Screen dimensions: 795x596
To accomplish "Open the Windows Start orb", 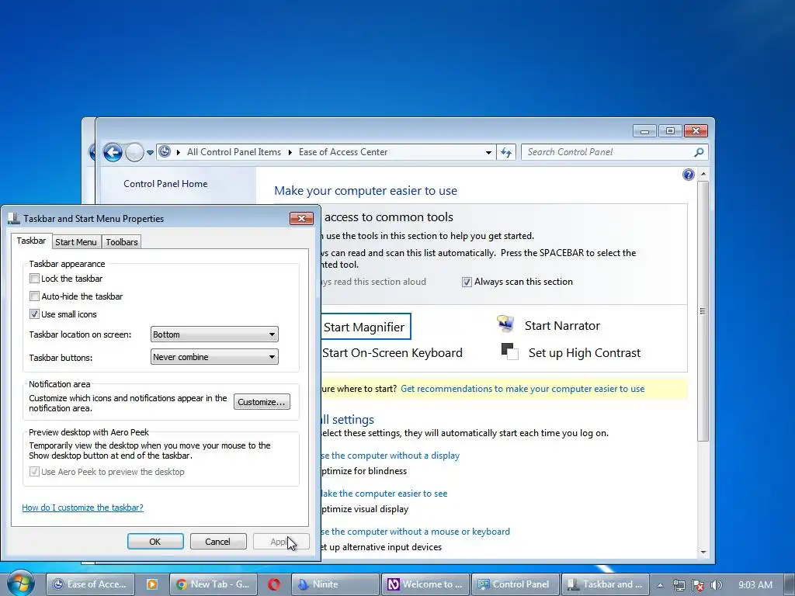I will coord(19,584).
